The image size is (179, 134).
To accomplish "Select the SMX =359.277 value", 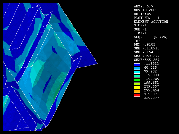I will point(147,56).
